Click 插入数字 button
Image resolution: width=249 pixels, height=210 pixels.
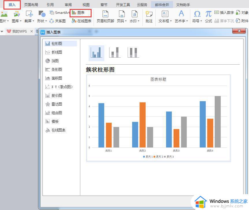pos(224,12)
